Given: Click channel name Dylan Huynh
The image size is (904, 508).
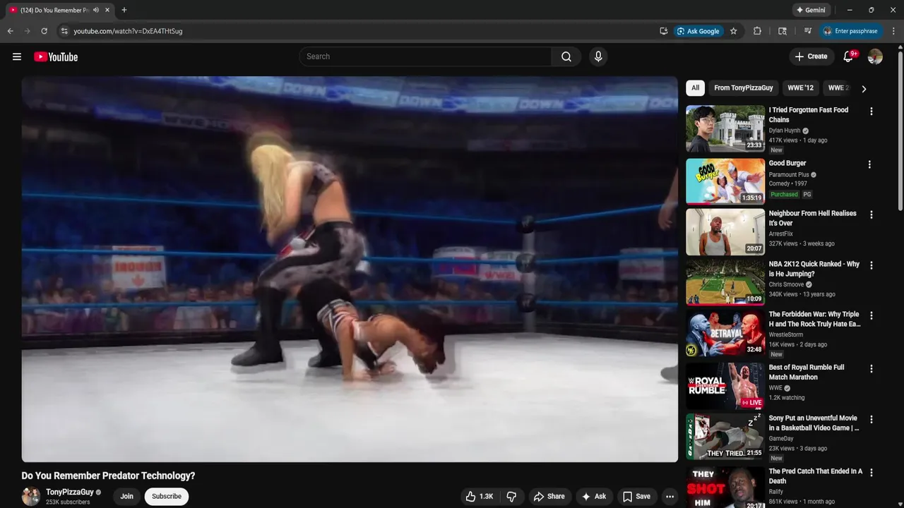Looking at the screenshot, I should click(x=785, y=131).
